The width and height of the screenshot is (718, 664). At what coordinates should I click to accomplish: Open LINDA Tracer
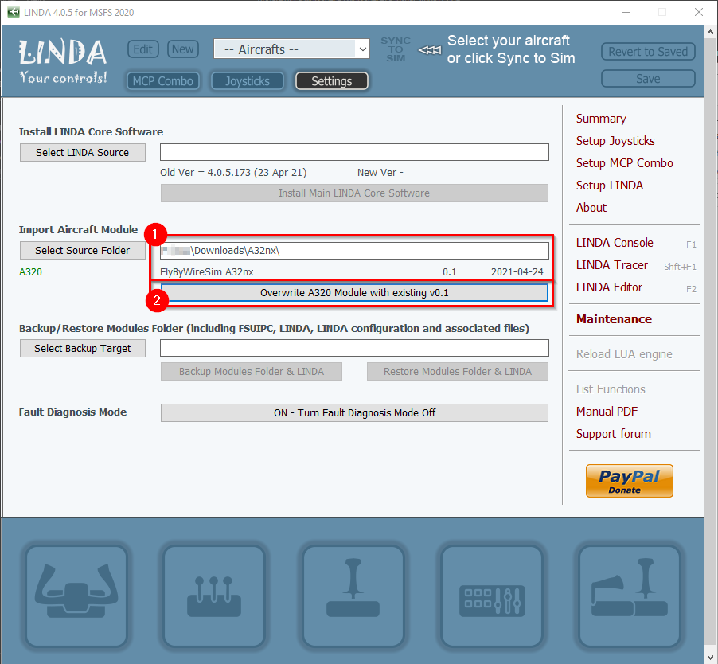pos(612,265)
